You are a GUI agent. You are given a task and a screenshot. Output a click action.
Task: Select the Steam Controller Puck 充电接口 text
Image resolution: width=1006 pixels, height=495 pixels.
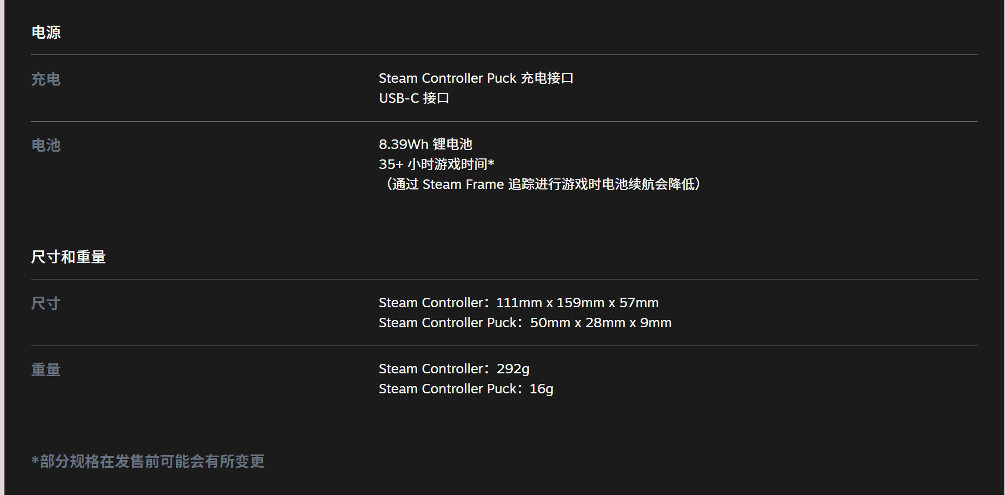[476, 78]
